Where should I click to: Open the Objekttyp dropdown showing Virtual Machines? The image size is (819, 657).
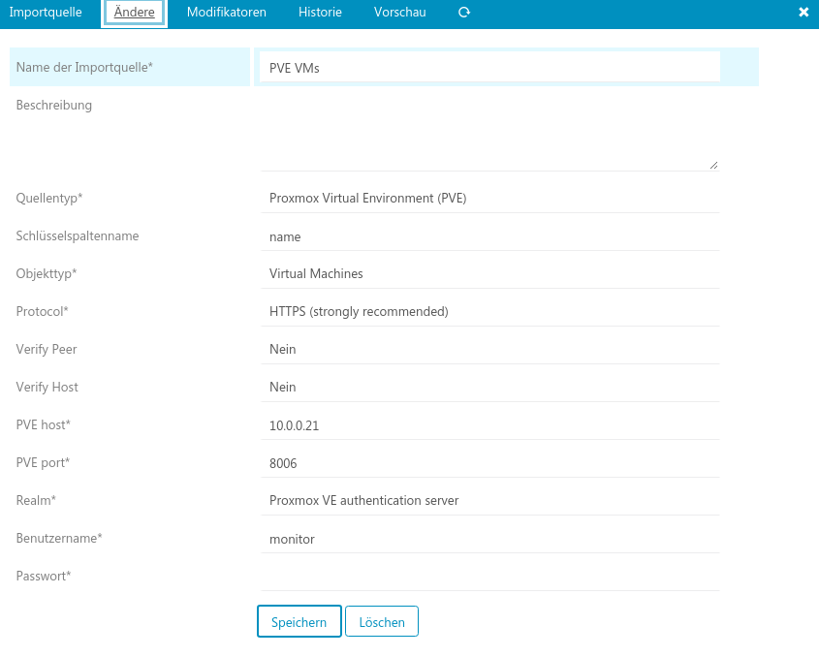tap(489, 274)
